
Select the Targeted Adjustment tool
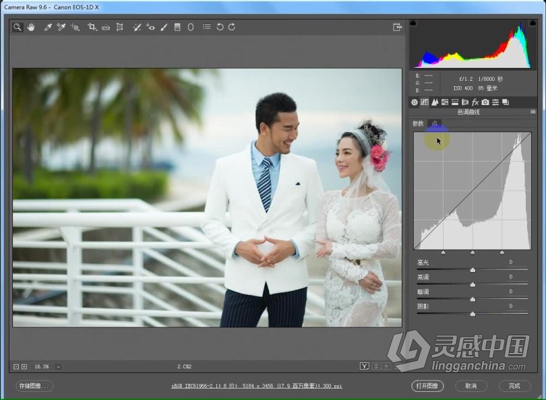[75, 27]
